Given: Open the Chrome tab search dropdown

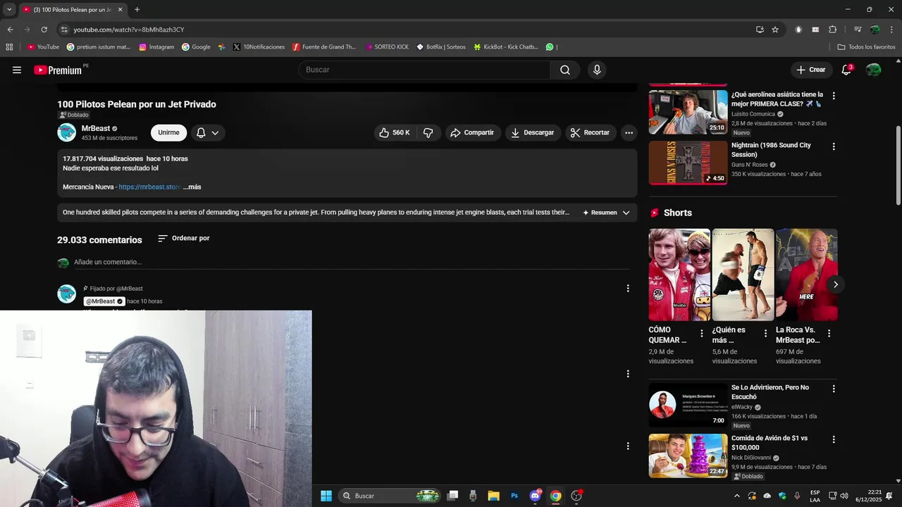Looking at the screenshot, I should point(9,9).
